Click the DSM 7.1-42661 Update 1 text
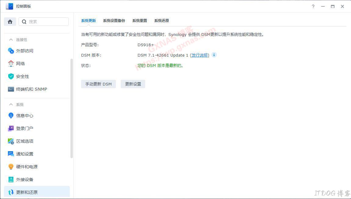Viewport: 351px width, 199px height. tap(163, 55)
